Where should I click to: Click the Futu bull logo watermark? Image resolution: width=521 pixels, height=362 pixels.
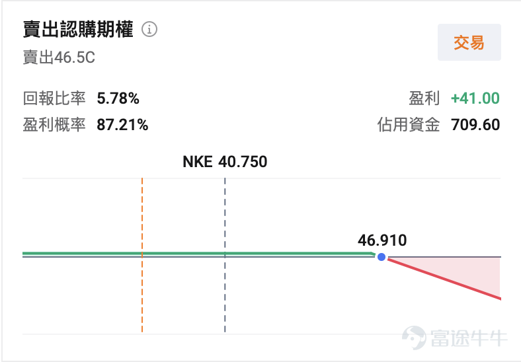[414, 338]
